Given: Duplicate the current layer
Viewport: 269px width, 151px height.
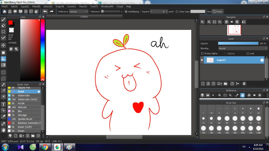Looking at the screenshot, I should coord(232,84).
